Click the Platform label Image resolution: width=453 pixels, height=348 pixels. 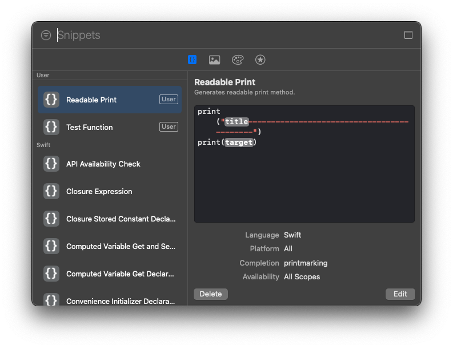click(264, 249)
